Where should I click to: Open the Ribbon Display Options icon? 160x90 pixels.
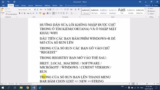point(140,2)
